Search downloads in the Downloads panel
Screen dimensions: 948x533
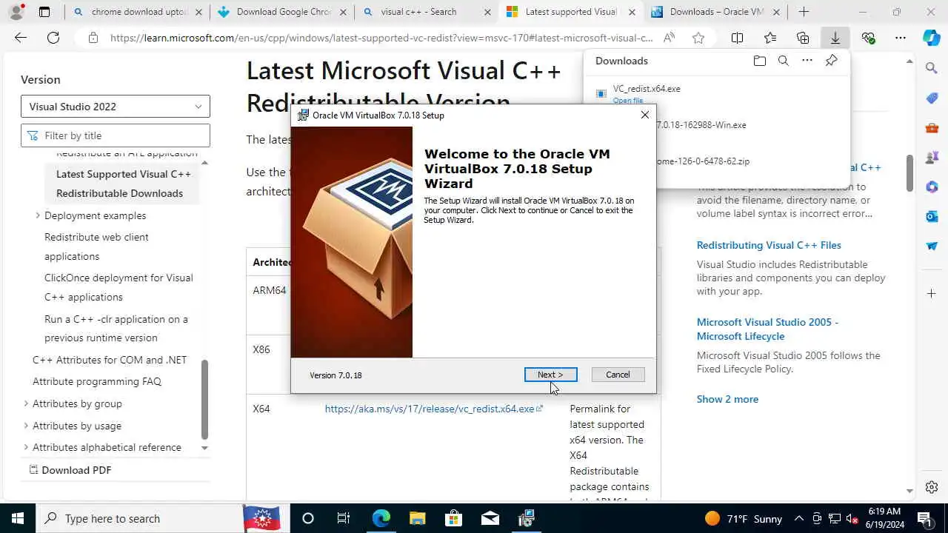[x=783, y=61]
